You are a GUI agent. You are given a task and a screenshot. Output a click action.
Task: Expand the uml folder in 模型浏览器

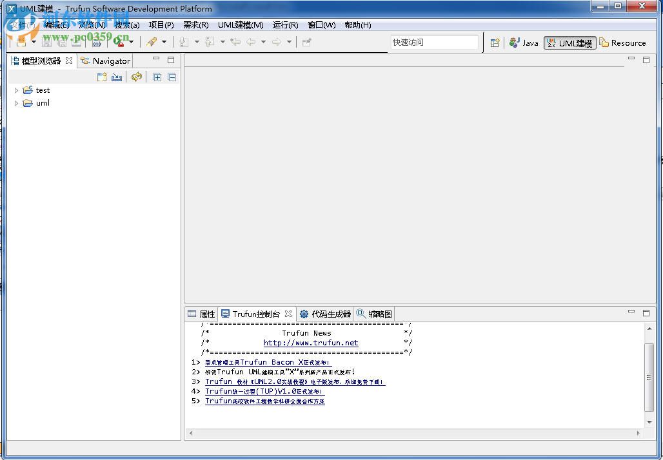[16, 103]
